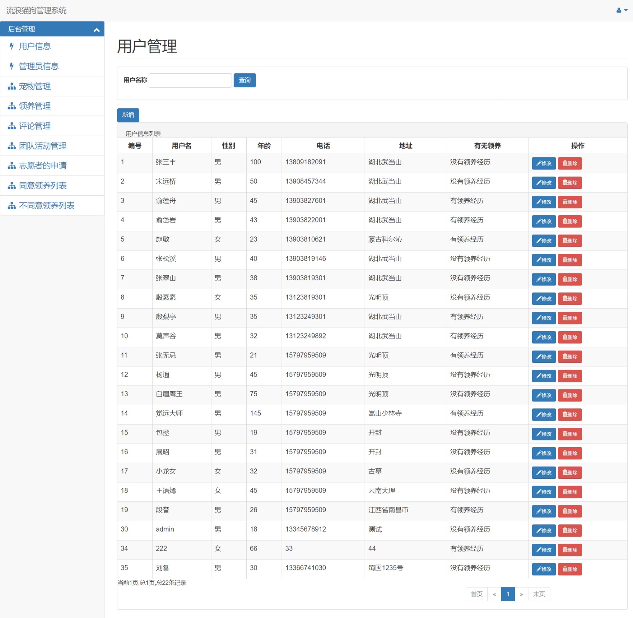The height and width of the screenshot is (618, 633).
Task: Delete the user 张三丰
Action: (569, 164)
